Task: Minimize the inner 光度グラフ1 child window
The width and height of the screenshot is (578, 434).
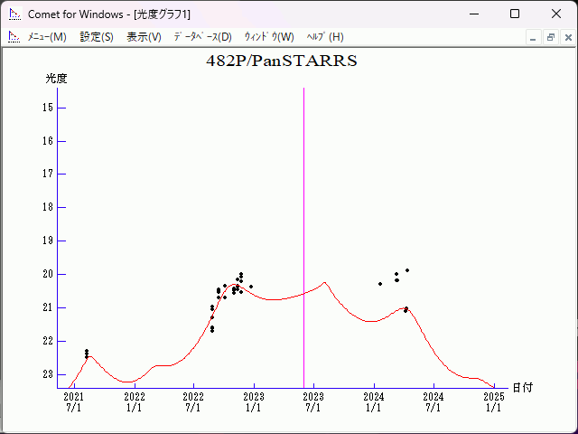Action: coord(533,37)
